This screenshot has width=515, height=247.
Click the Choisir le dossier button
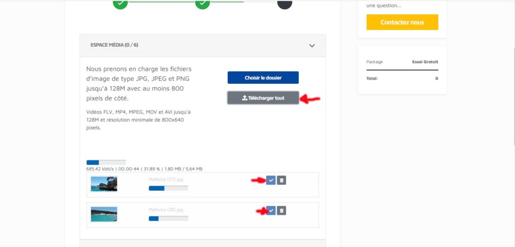click(263, 78)
